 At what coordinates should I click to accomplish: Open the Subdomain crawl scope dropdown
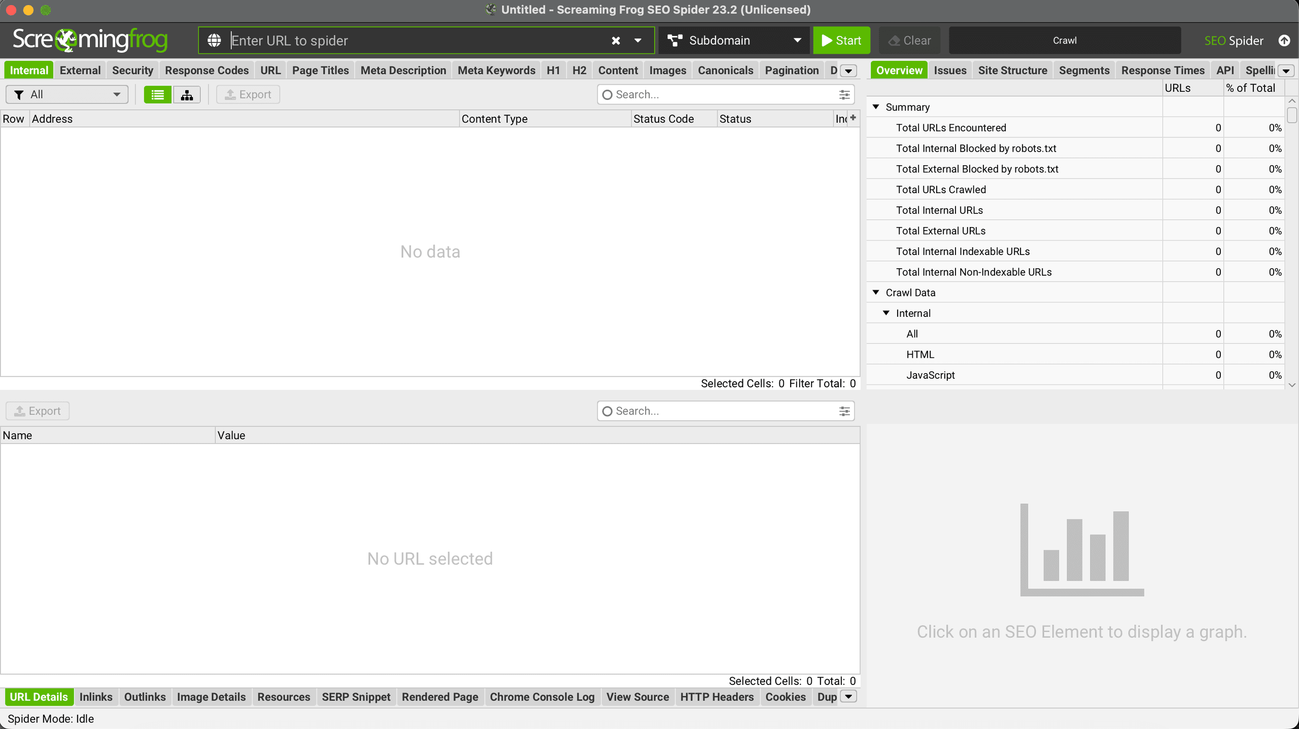click(734, 41)
